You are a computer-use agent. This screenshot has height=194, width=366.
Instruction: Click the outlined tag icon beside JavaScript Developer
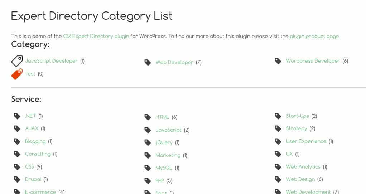click(x=17, y=61)
